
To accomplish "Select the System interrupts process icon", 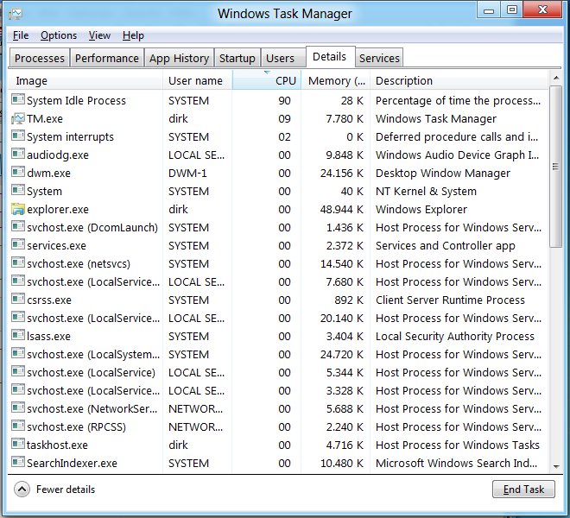I will tap(18, 136).
